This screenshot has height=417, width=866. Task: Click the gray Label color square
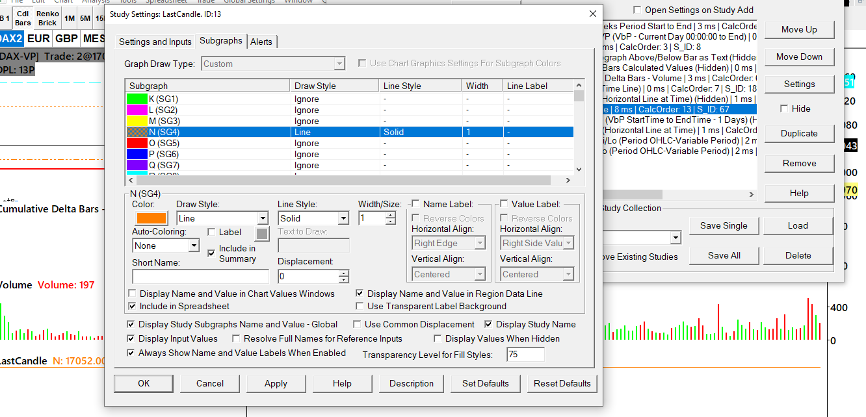tap(261, 233)
